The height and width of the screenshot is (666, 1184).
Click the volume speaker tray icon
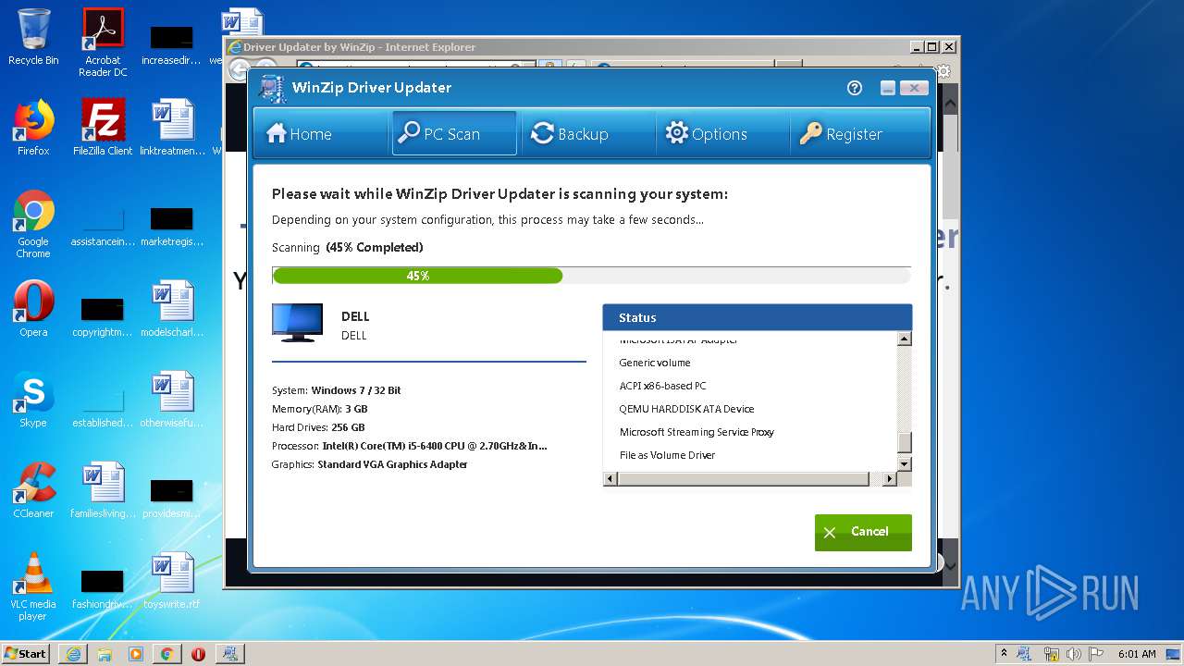coord(1073,654)
